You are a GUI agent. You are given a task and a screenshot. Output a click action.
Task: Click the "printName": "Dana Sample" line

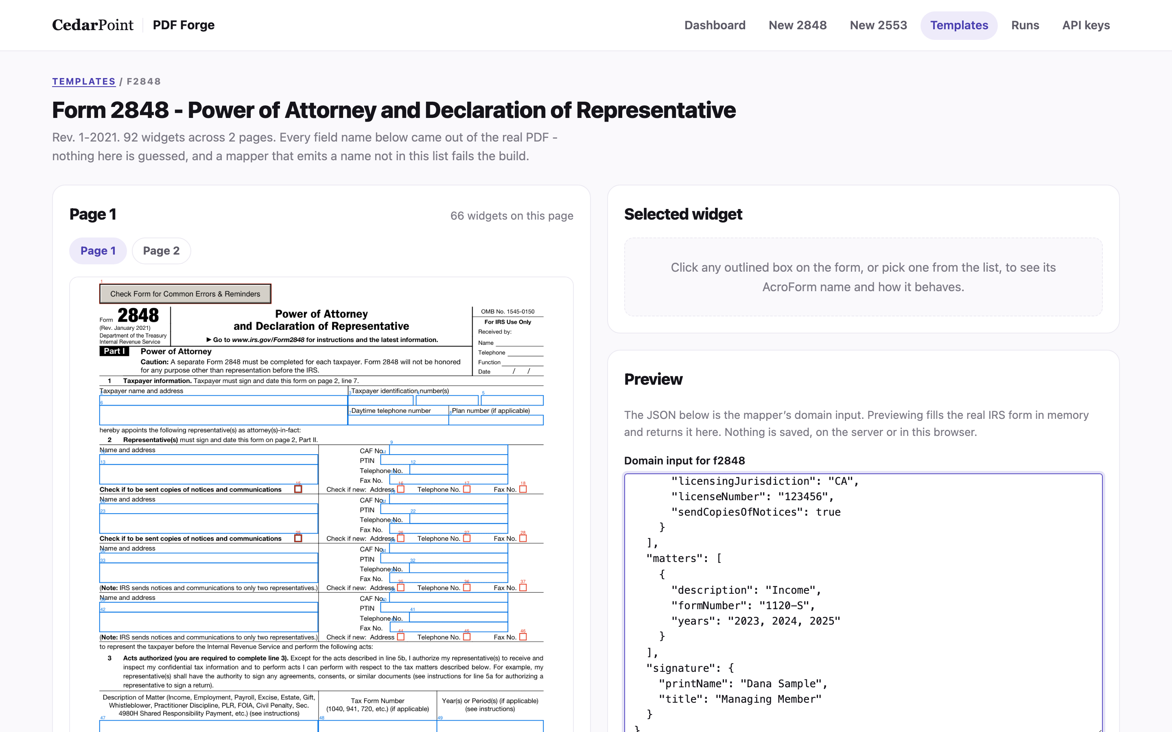[743, 684]
